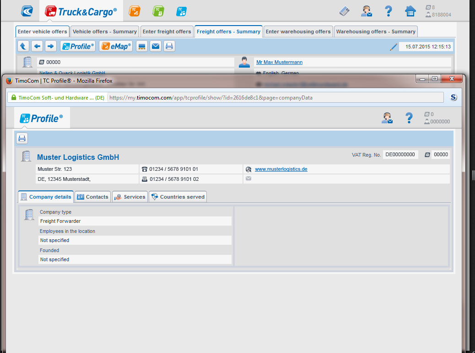Click the Not specified value under Founded

click(135, 259)
